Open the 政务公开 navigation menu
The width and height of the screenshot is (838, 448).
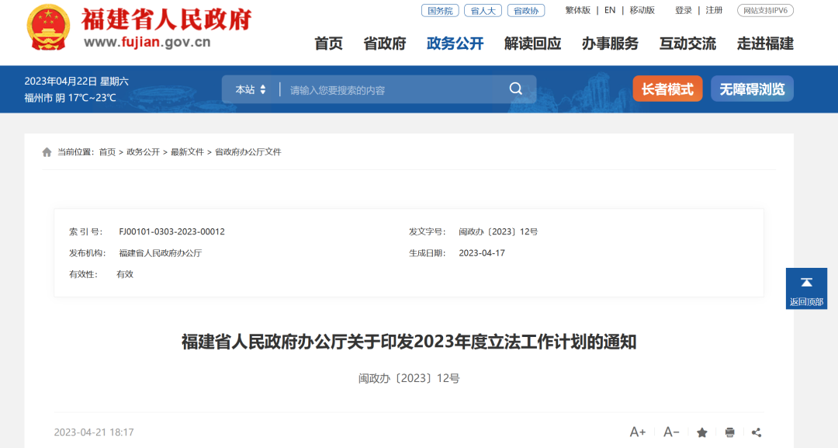pos(454,43)
